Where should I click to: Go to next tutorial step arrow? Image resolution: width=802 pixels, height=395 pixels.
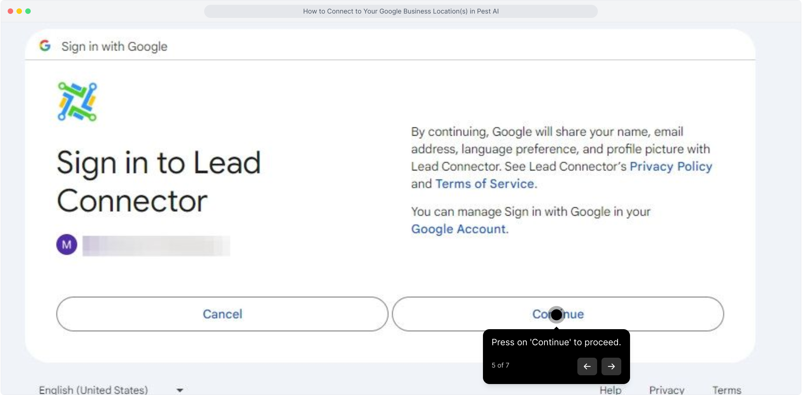(611, 366)
